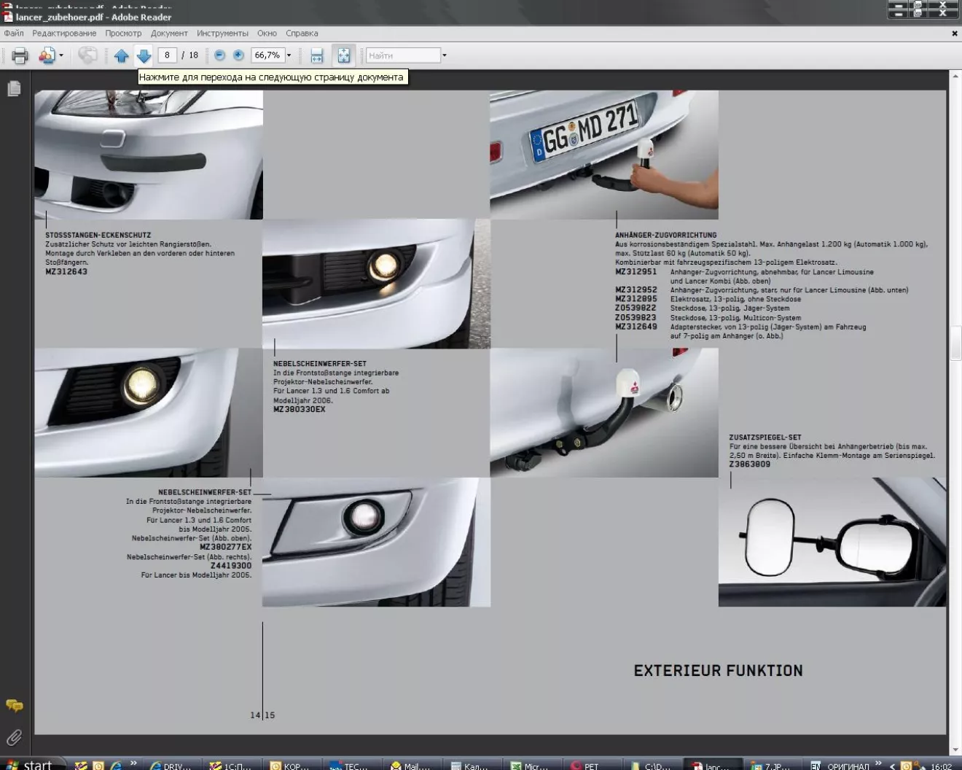This screenshot has width=962, height=770.
Task: Click the zoom in plus button
Action: point(238,55)
